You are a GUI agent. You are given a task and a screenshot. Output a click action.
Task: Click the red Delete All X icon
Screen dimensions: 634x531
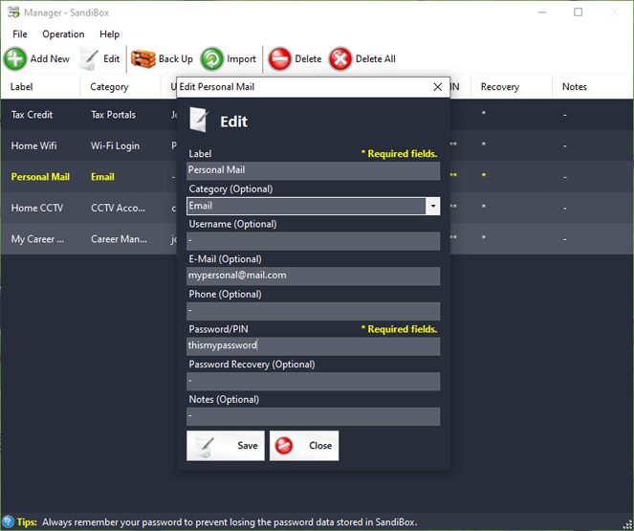click(340, 59)
